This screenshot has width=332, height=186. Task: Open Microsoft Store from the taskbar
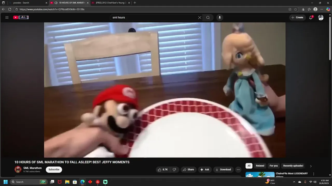click(x=75, y=182)
